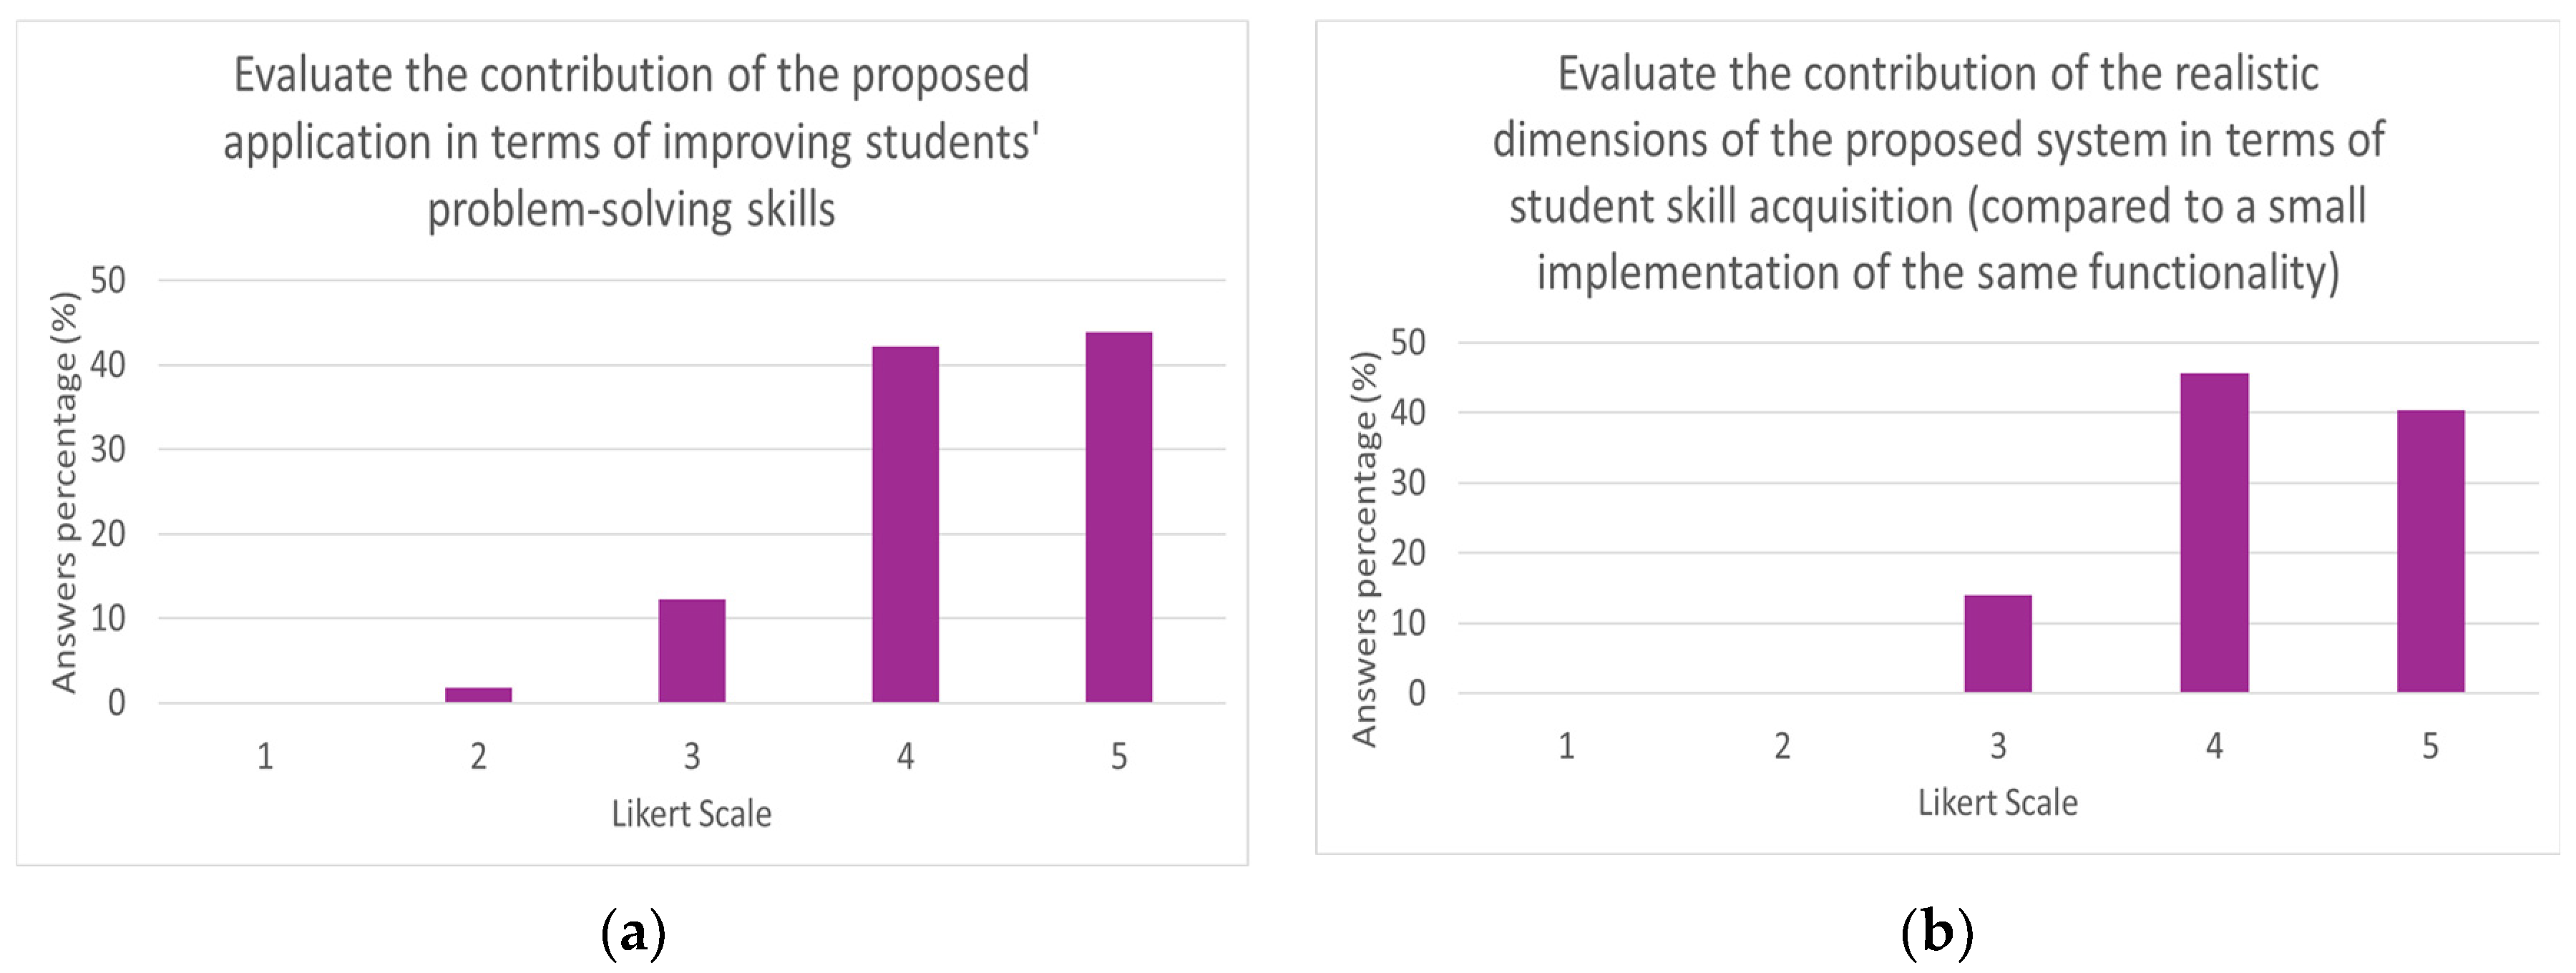Screen dimensions: 2576x973
Task: Click the Likert 3 bar in chart (a)
Action: [x=691, y=650]
